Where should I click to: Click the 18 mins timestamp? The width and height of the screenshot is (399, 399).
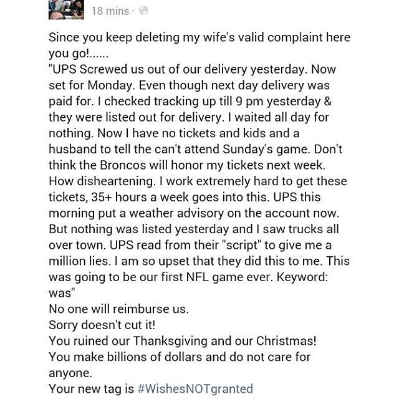(110, 11)
